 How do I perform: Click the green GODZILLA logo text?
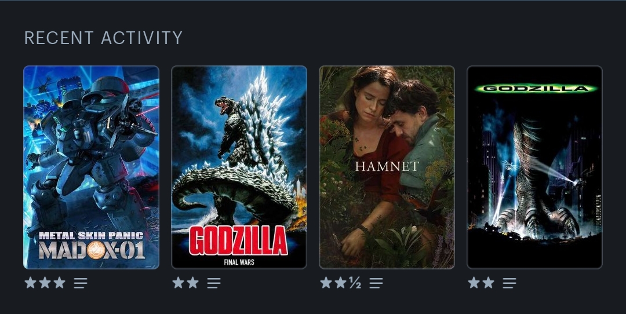(536, 89)
